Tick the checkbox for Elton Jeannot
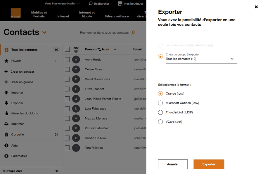 tap(67, 89)
